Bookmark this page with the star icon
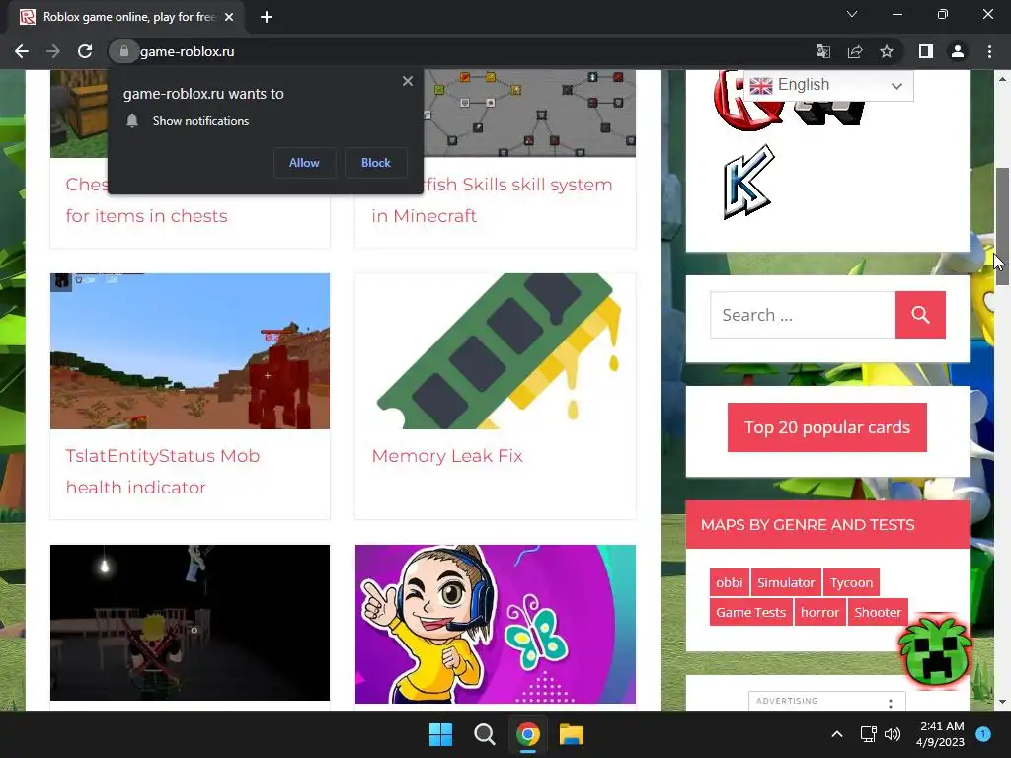The height and width of the screenshot is (758, 1011). [x=887, y=51]
